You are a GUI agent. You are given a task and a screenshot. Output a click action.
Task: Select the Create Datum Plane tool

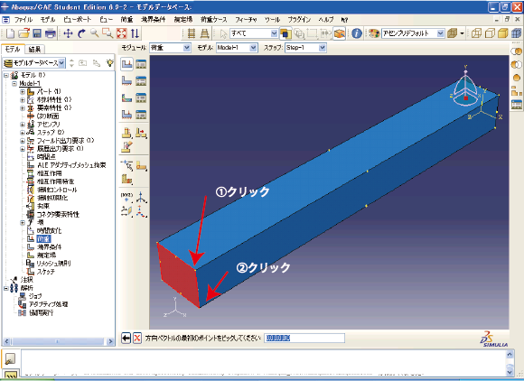[127, 211]
